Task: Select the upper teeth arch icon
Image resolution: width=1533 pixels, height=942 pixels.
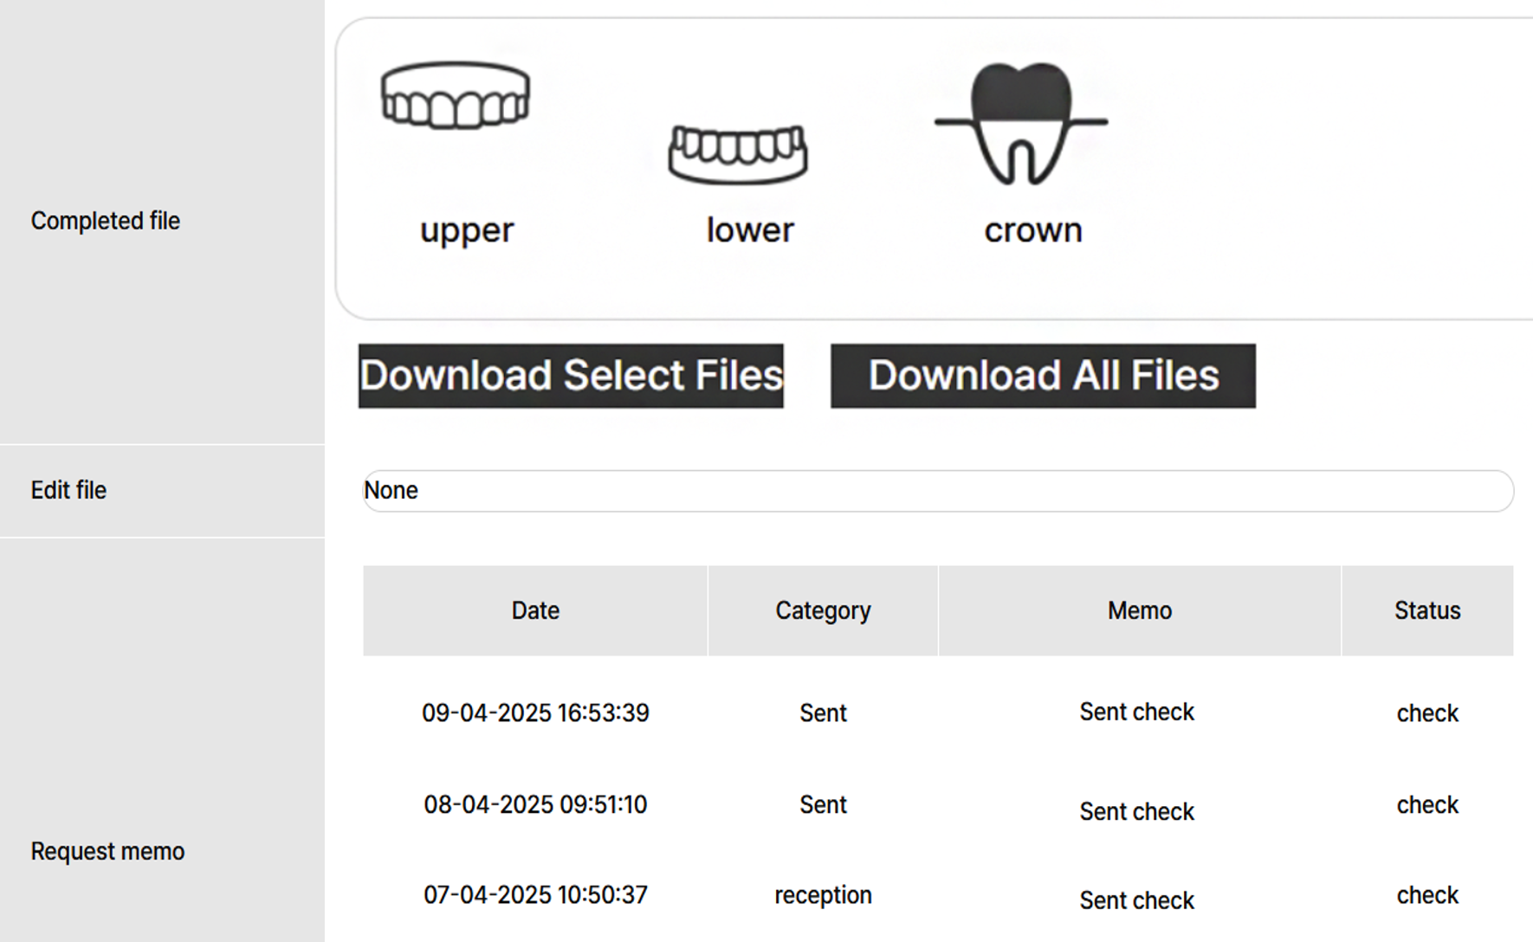Action: click(456, 96)
